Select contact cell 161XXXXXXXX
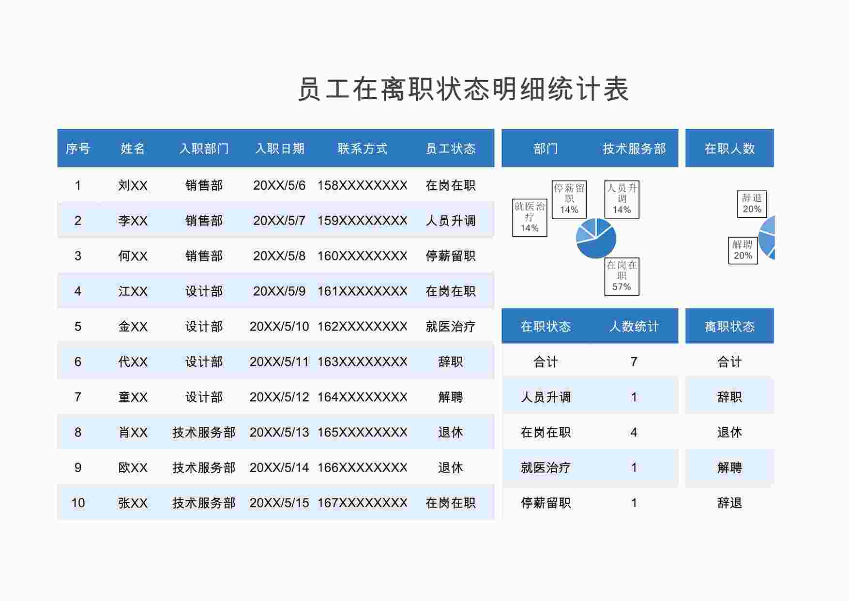Viewport: 849px width, 601px height. [363, 291]
